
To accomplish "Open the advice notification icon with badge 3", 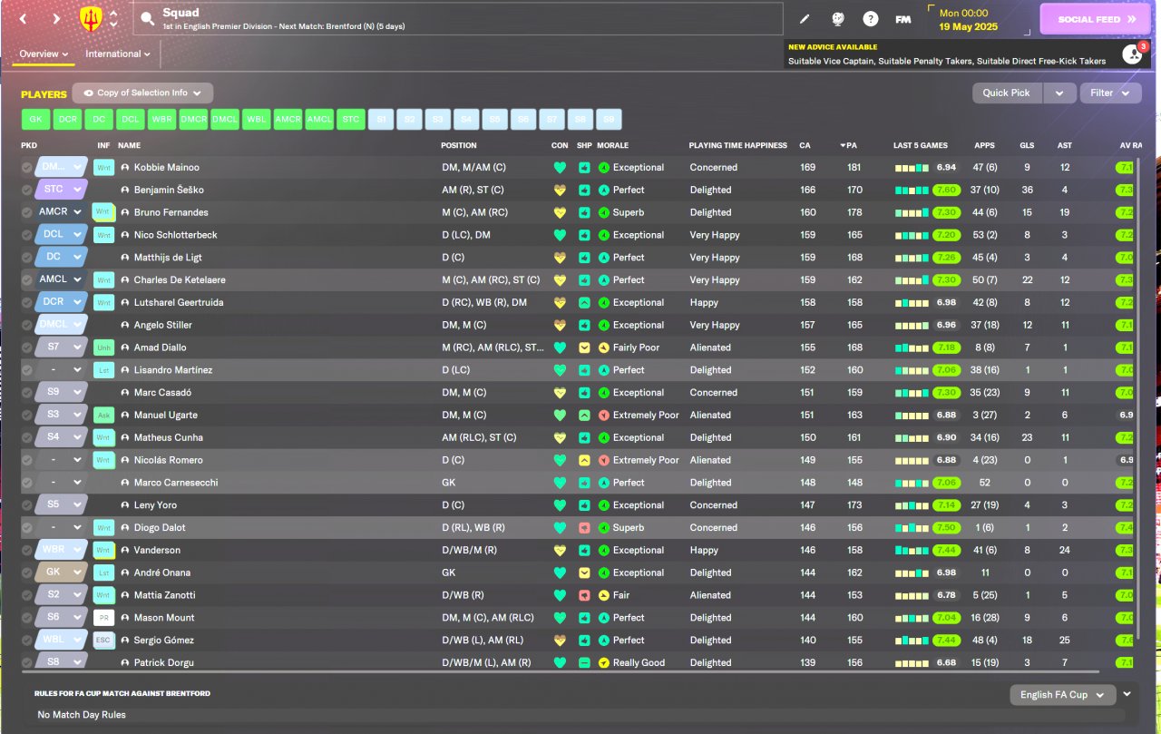I will click(x=1132, y=54).
